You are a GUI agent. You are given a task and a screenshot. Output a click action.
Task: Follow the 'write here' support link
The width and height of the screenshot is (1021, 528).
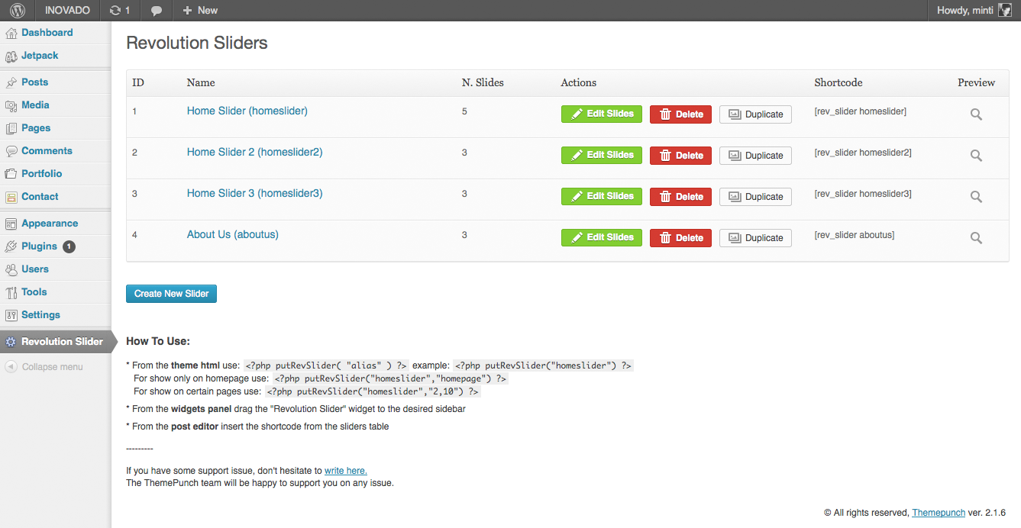tap(345, 471)
